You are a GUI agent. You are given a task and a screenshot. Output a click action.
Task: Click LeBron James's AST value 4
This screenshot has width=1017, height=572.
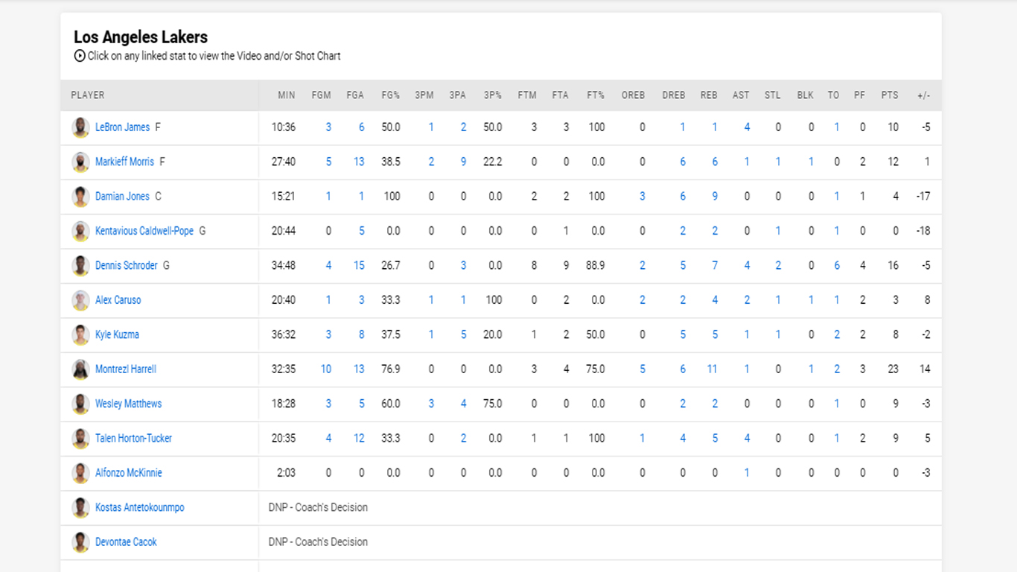[747, 127]
